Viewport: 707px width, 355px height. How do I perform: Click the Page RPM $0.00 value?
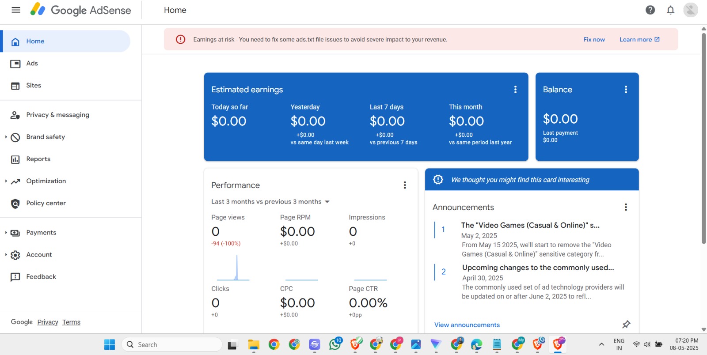[297, 232]
